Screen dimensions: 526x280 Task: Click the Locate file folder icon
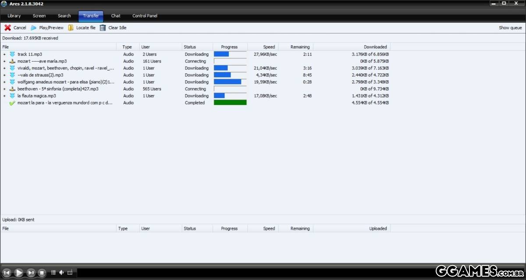click(71, 28)
